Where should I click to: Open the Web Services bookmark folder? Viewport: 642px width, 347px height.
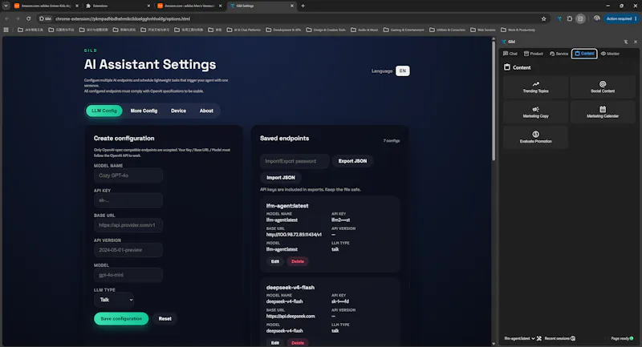pyautogui.click(x=483, y=30)
